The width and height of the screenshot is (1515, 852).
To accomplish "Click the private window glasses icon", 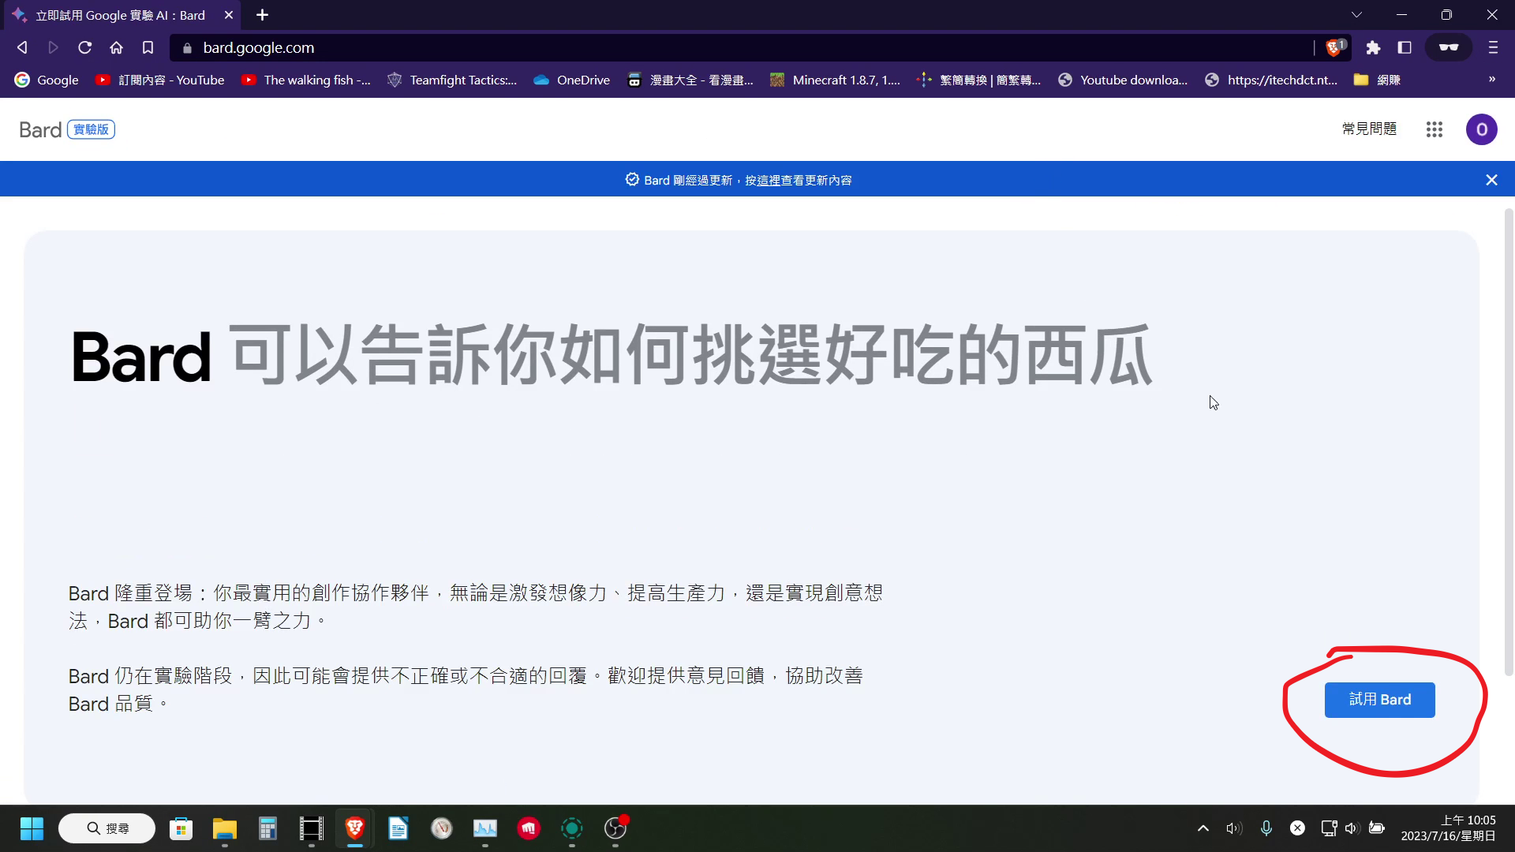I will [x=1449, y=47].
